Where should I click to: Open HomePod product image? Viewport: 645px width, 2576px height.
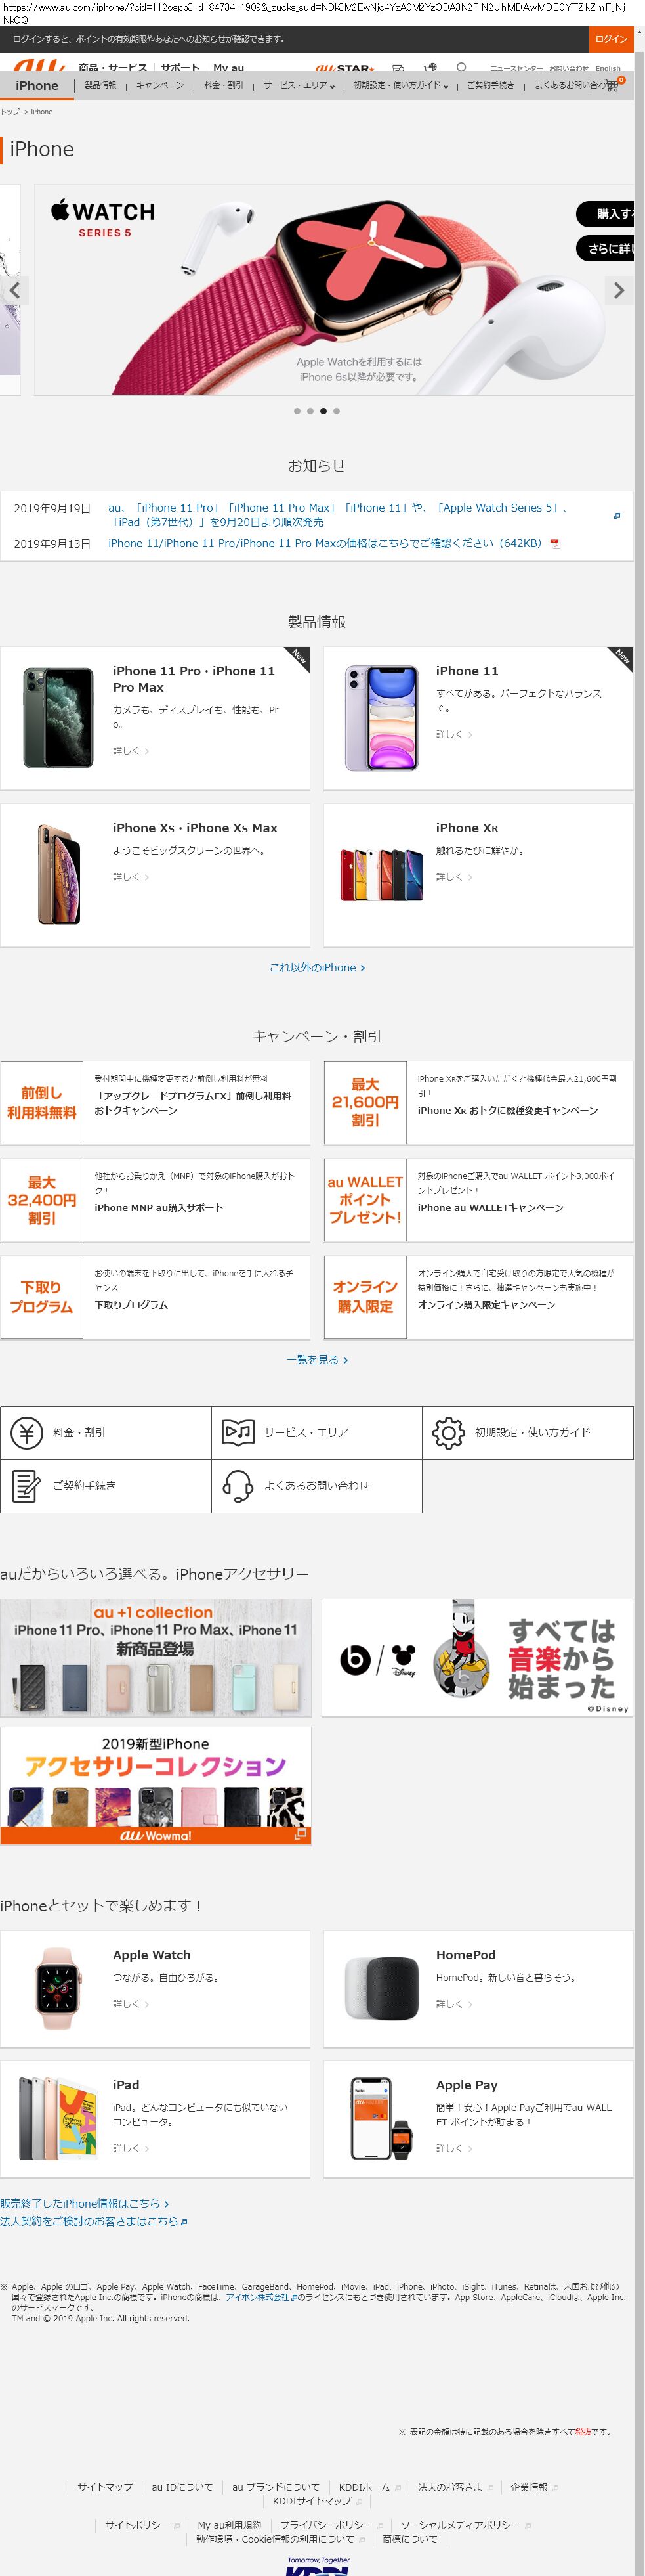[381, 1988]
